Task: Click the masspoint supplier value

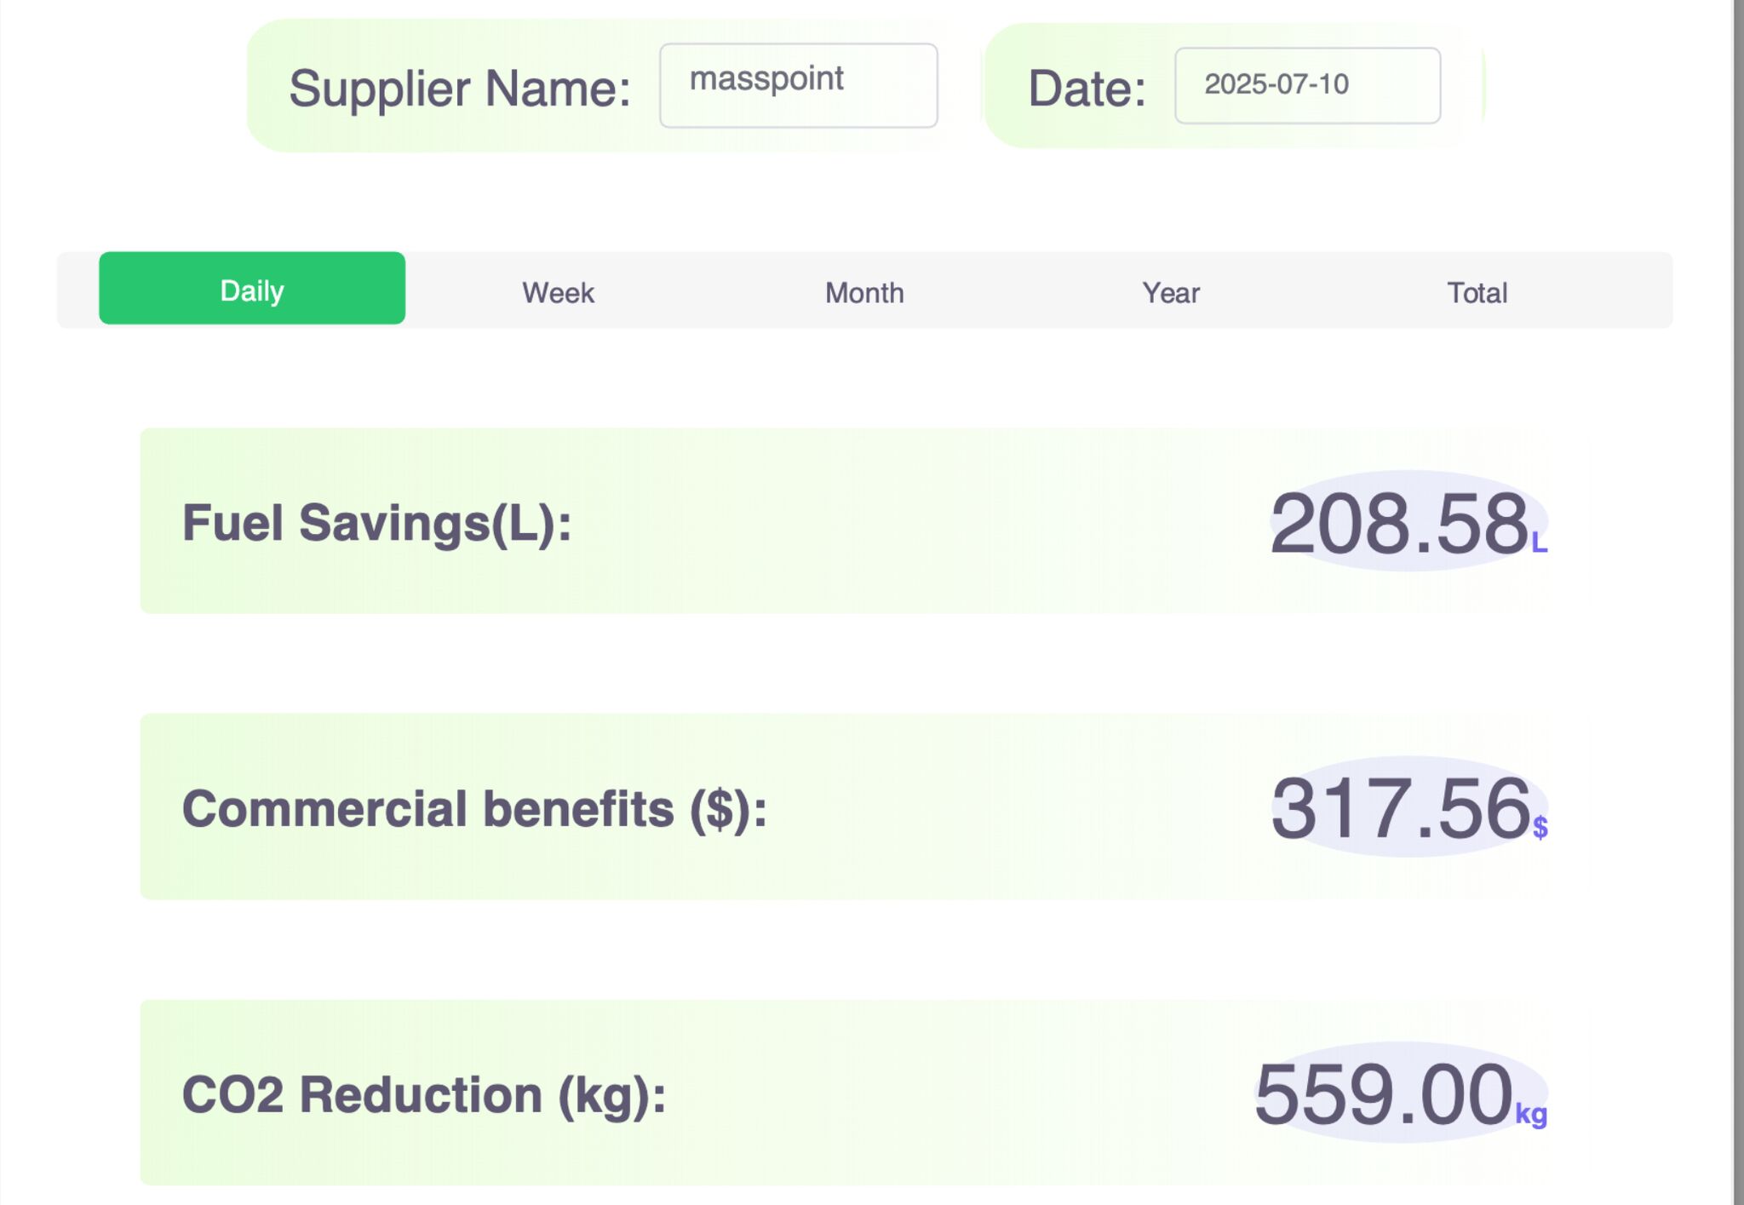Action: click(x=767, y=79)
